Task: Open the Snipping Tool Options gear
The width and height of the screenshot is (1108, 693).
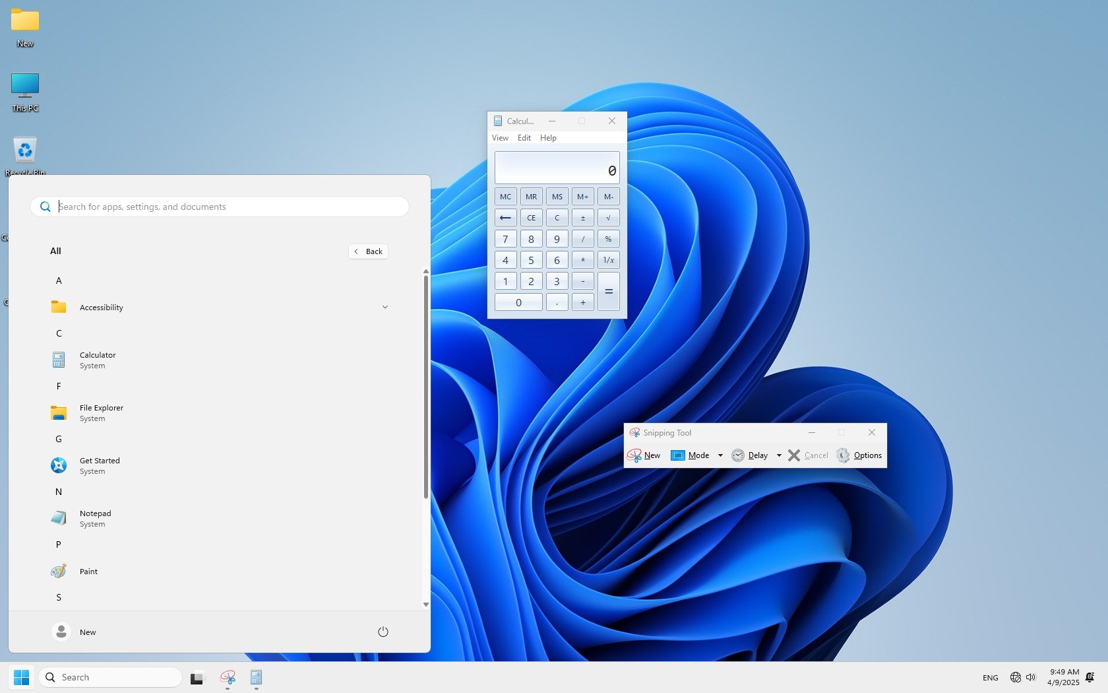Action: (x=843, y=455)
